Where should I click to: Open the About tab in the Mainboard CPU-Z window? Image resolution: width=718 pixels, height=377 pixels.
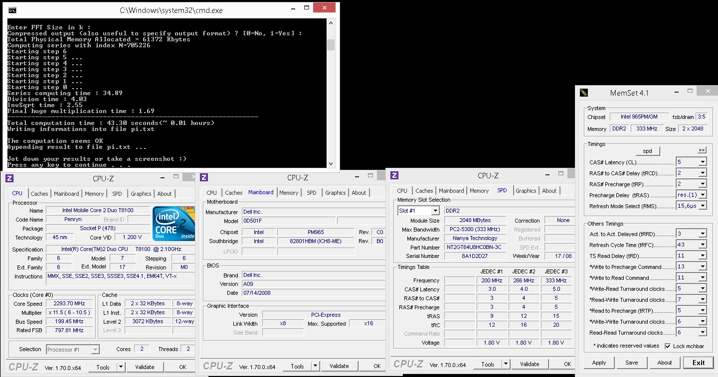(359, 193)
